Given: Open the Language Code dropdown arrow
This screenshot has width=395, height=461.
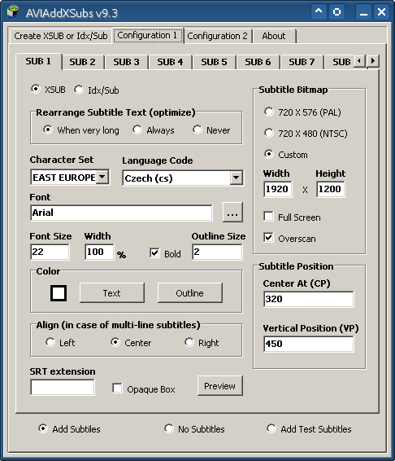Looking at the screenshot, I should tap(236, 178).
